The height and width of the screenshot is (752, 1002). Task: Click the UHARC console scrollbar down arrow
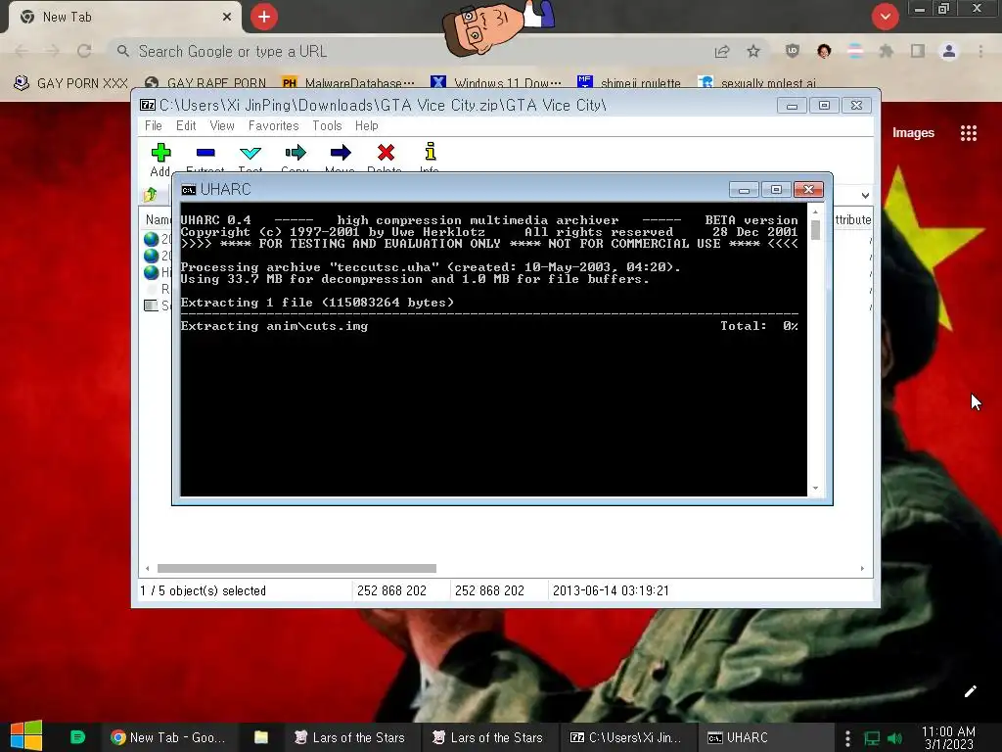coord(815,488)
